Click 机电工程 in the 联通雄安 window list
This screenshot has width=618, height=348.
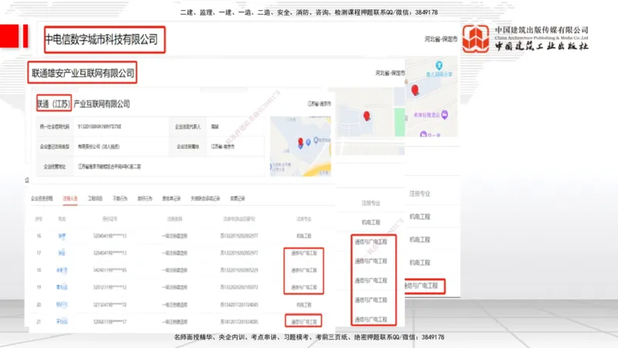[371, 222]
